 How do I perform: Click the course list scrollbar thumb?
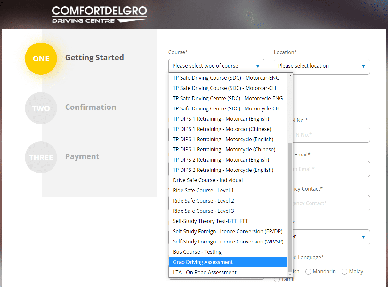(x=290, y=207)
